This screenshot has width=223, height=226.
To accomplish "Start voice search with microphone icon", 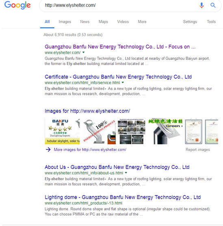I will pos(201,5).
